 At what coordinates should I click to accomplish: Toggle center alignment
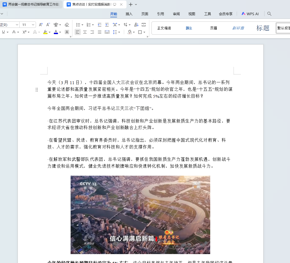click(85, 32)
